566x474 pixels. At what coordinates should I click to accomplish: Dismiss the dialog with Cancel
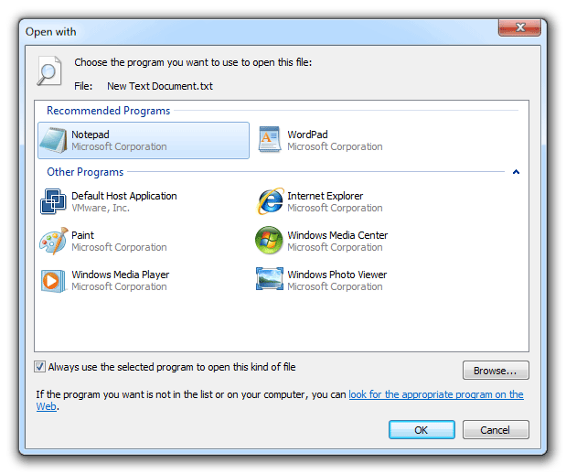coord(496,429)
